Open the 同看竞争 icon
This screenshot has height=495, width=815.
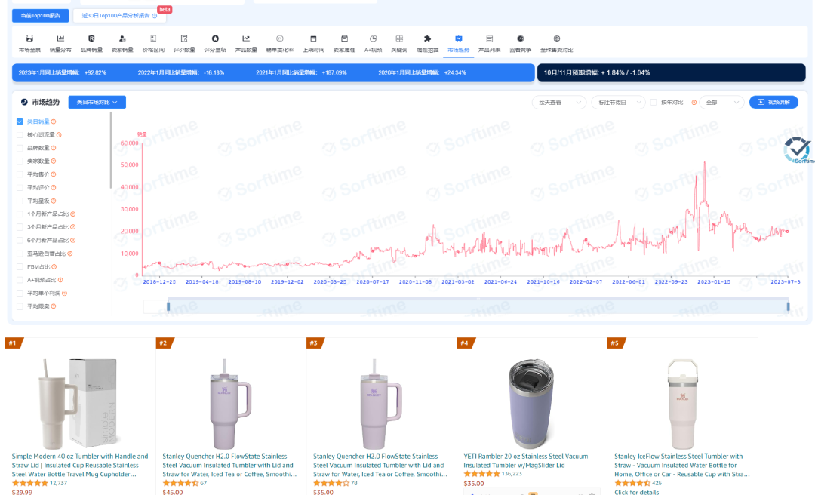pyautogui.click(x=520, y=38)
